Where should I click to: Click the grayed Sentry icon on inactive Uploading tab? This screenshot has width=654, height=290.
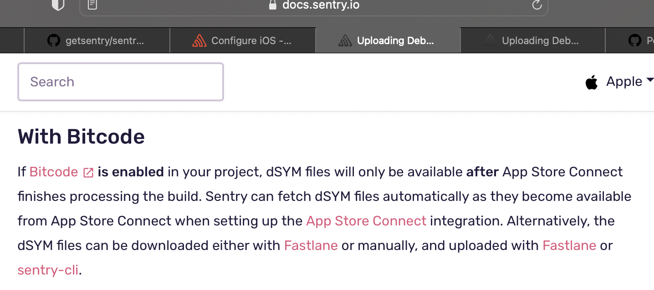click(490, 40)
